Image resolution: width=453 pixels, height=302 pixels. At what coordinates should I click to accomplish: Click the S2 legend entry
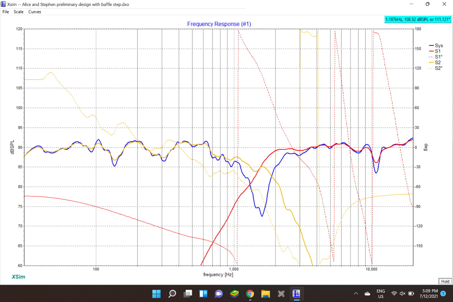pyautogui.click(x=435, y=63)
